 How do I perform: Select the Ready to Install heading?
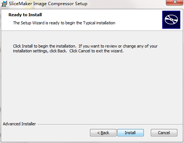tap(25, 15)
